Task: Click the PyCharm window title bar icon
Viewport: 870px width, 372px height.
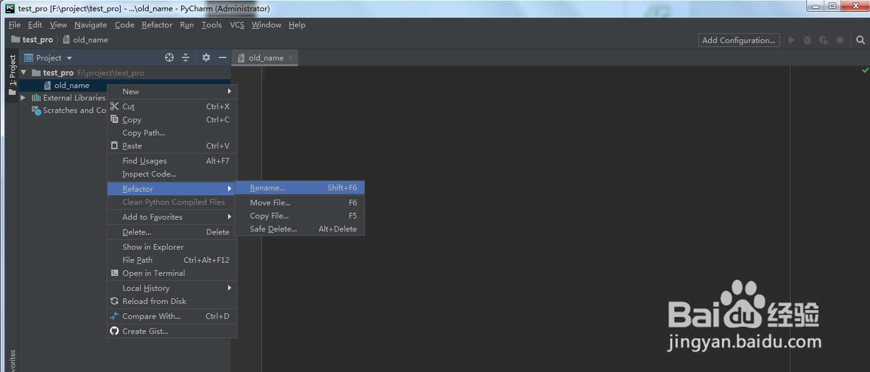Action: (10, 9)
